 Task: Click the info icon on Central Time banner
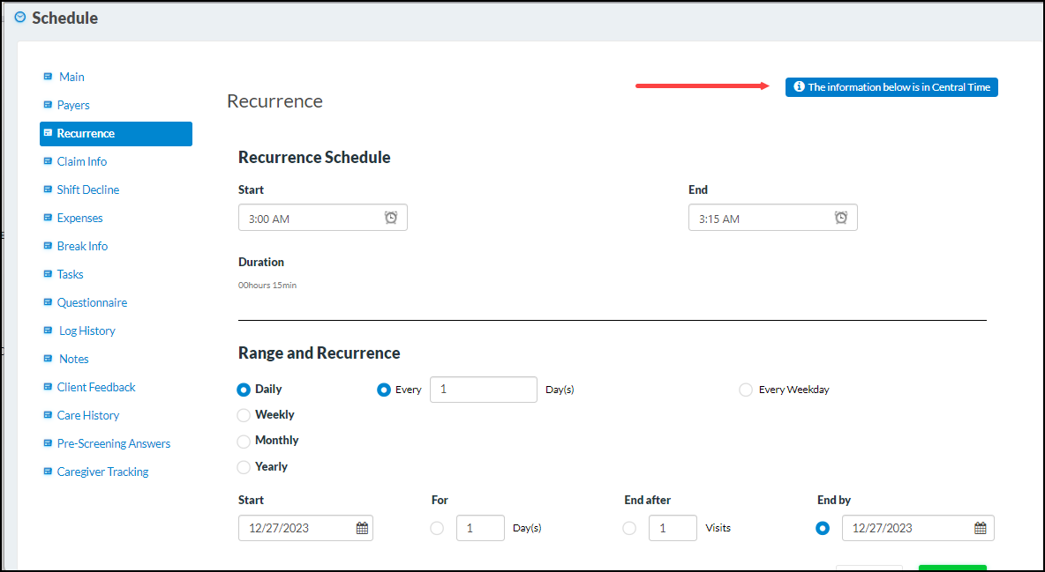[800, 86]
